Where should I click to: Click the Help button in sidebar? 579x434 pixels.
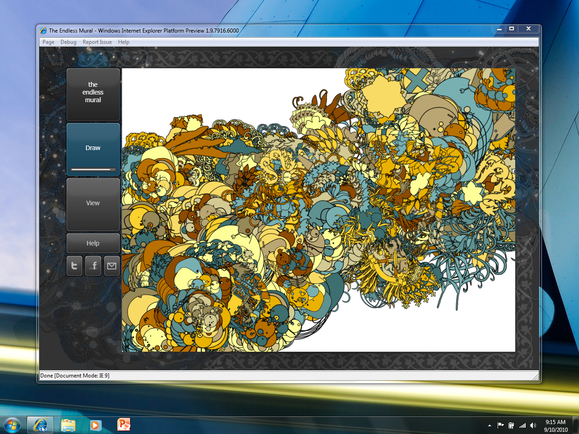pos(93,243)
